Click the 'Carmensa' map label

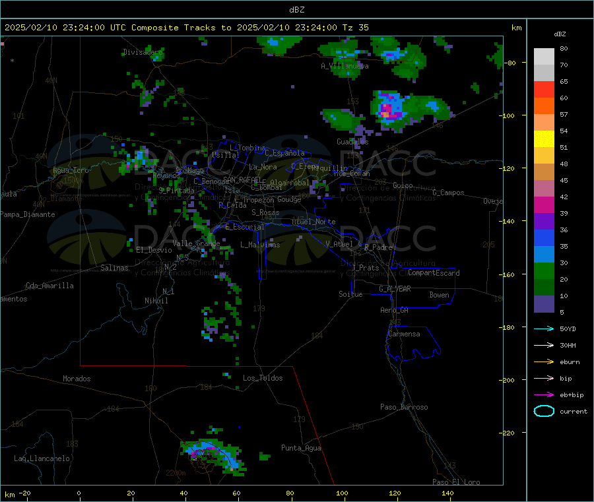(x=404, y=334)
